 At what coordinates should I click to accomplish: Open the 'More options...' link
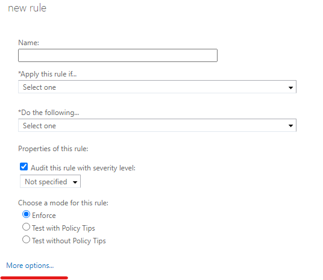[x=30, y=266]
